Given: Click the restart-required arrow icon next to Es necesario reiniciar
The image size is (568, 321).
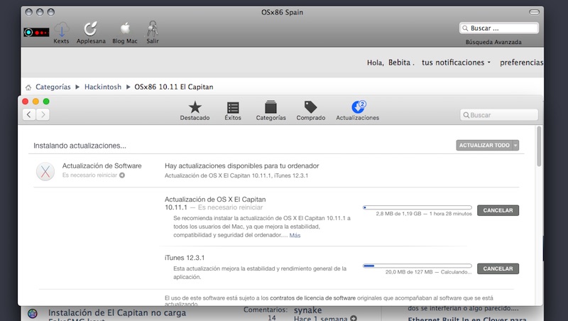Looking at the screenshot, I should tap(122, 175).
